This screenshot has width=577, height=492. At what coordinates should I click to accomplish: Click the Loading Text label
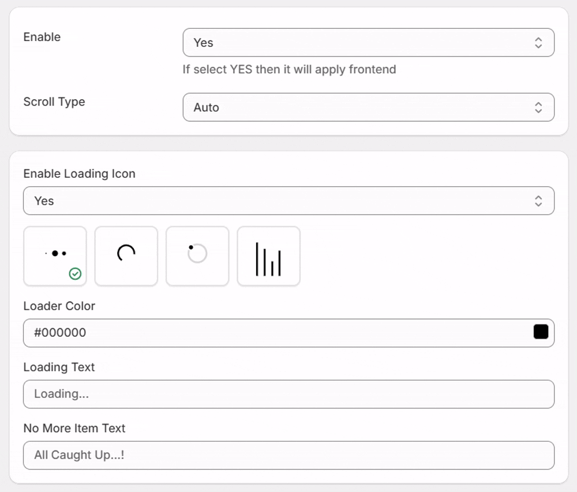tap(59, 367)
